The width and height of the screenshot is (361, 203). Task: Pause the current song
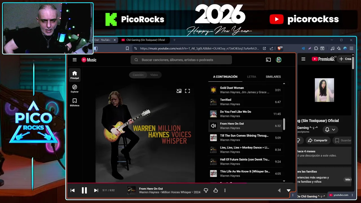click(x=84, y=190)
